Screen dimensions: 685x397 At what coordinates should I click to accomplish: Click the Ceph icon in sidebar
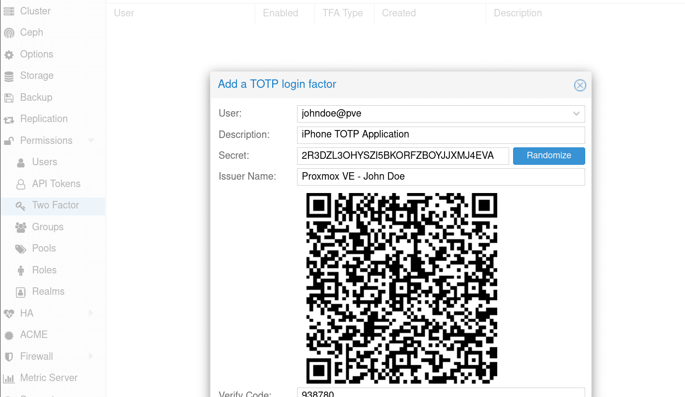(x=9, y=33)
